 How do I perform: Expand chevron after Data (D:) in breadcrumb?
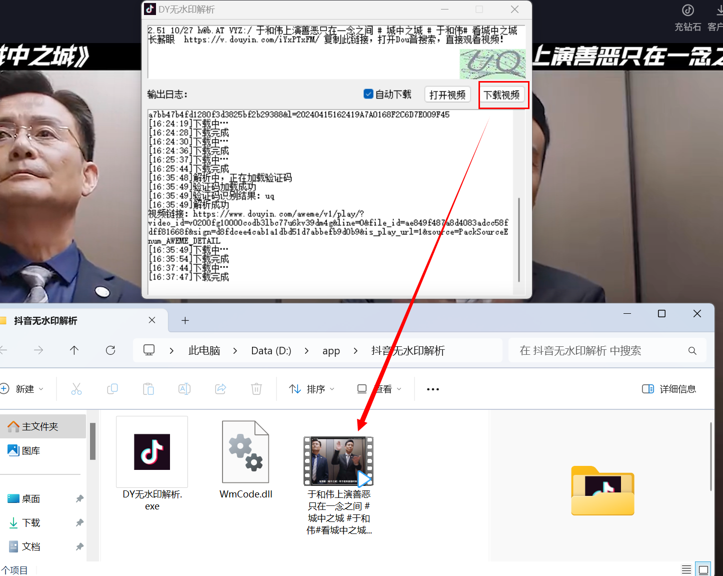(x=306, y=351)
